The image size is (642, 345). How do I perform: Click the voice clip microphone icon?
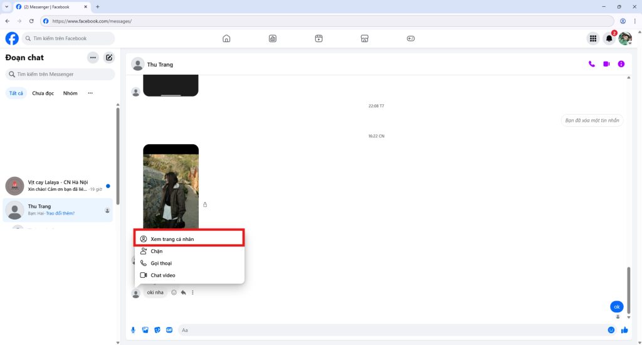click(x=133, y=330)
